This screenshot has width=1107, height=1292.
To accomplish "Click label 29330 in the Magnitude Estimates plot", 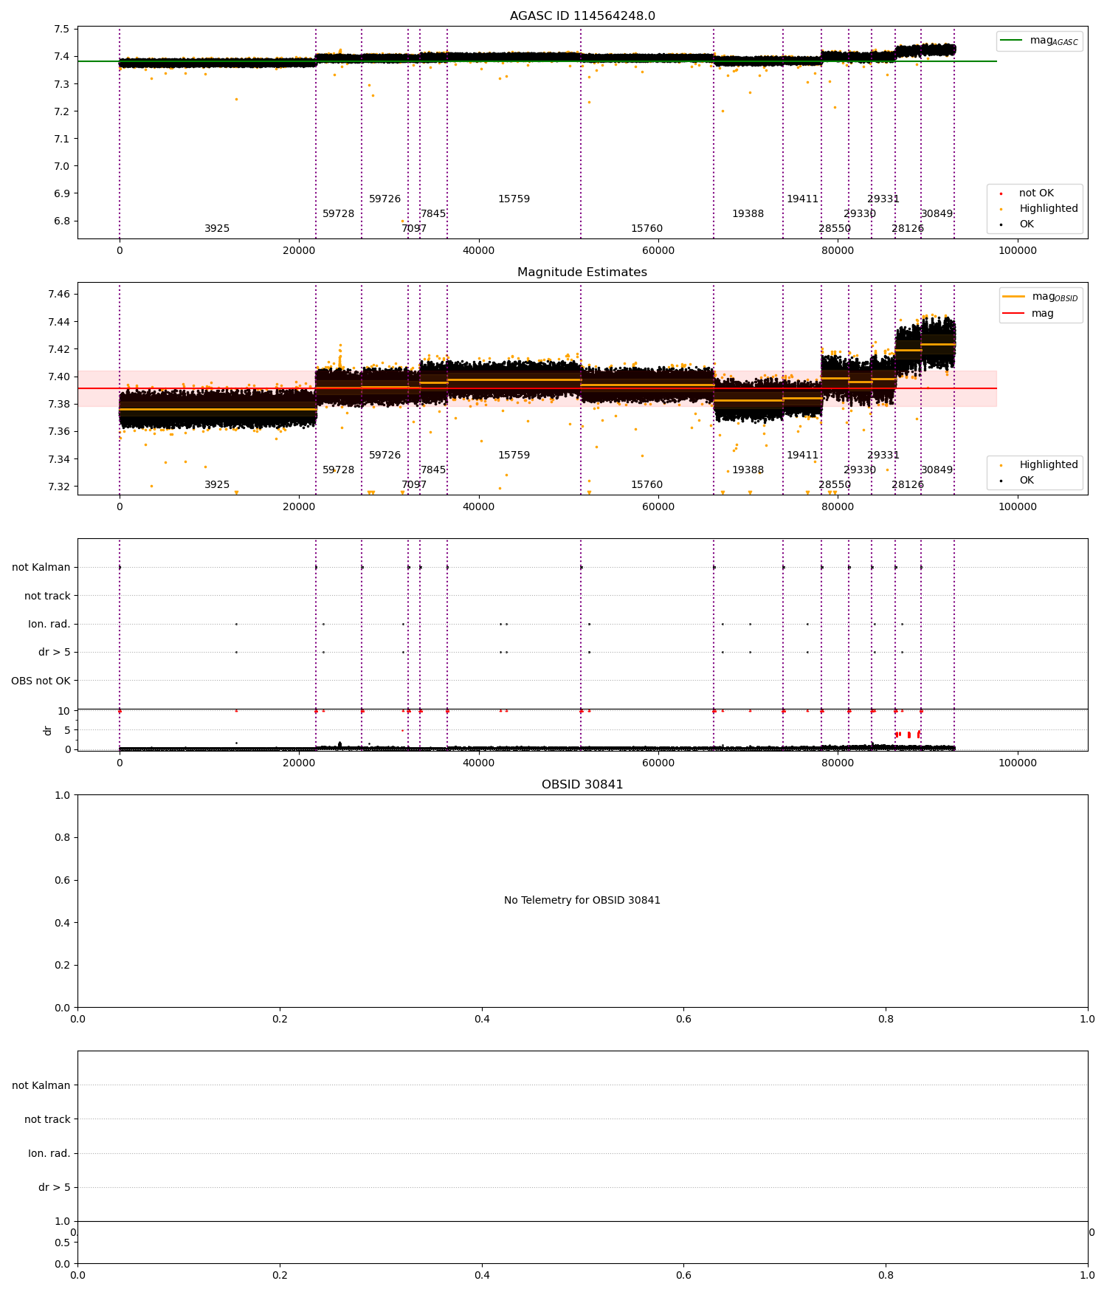I will tap(860, 470).
